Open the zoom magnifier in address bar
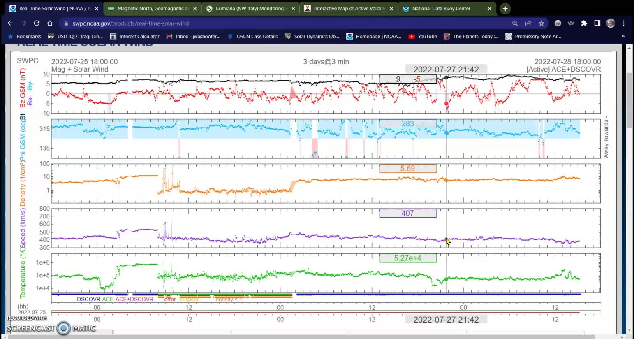 click(515, 23)
